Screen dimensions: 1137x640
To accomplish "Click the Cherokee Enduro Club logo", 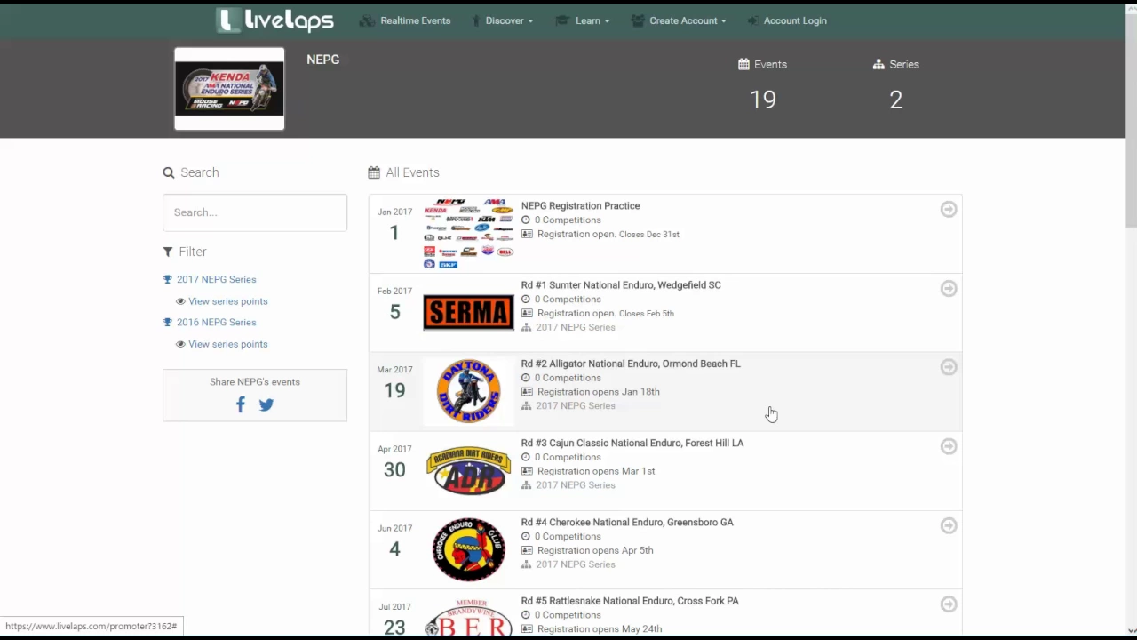I will pyautogui.click(x=468, y=549).
